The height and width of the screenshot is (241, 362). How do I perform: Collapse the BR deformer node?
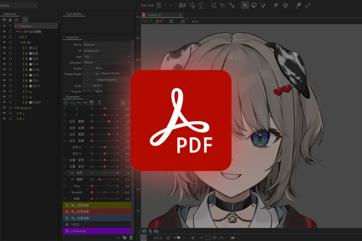point(21,43)
